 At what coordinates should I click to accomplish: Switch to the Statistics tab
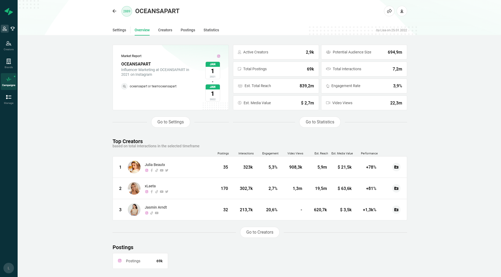[211, 30]
